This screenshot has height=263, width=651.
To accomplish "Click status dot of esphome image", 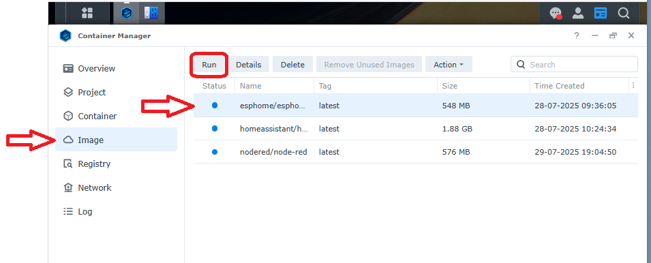I will pyautogui.click(x=215, y=106).
